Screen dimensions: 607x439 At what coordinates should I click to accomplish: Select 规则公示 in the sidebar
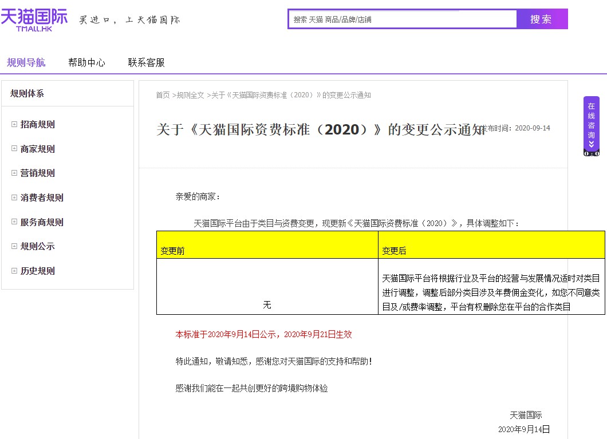(x=38, y=246)
